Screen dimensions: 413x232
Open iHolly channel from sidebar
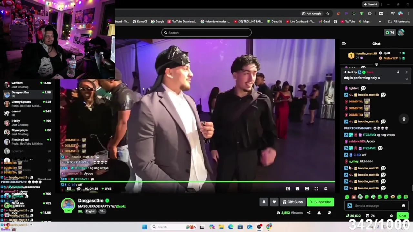coord(28,122)
